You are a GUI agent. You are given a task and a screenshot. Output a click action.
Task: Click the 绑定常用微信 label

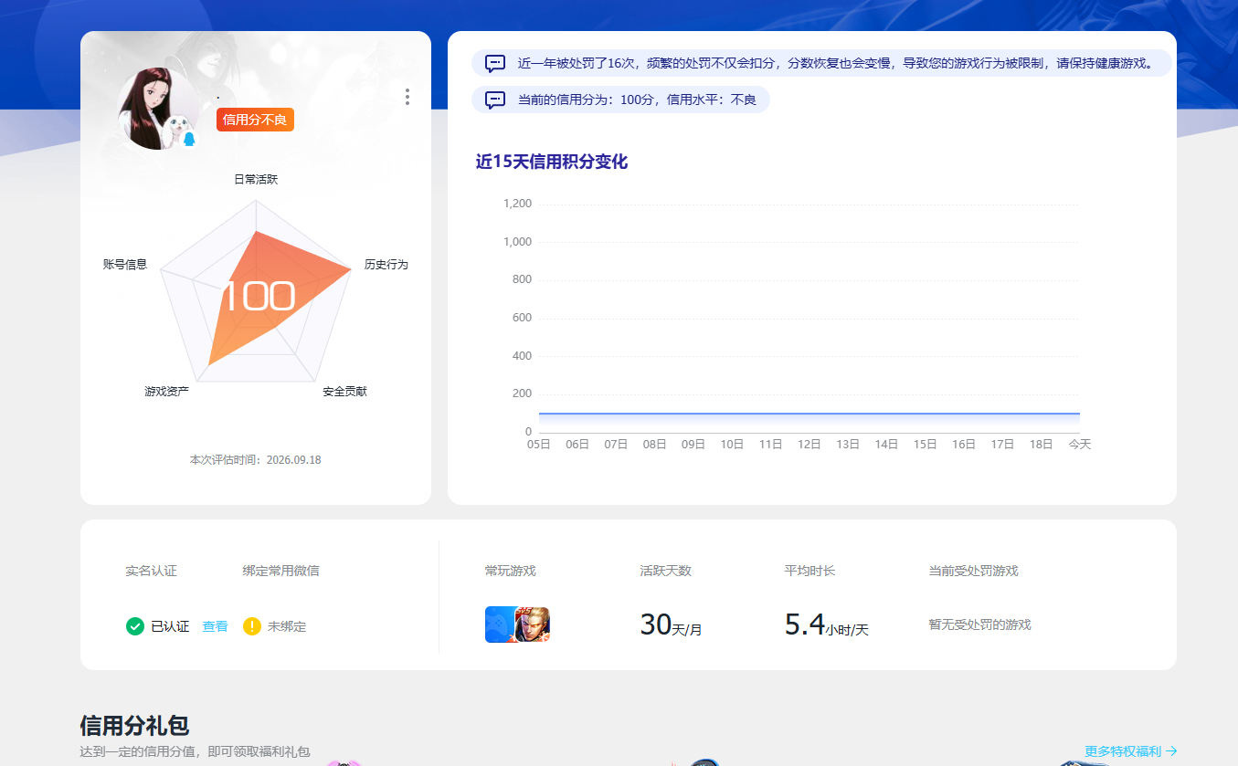coord(280,571)
